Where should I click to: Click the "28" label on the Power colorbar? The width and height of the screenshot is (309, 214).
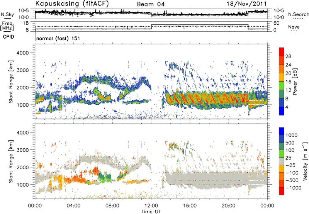click(x=288, y=56)
